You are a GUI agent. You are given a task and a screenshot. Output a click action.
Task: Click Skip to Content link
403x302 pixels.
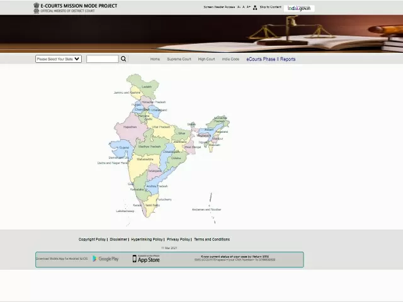(x=271, y=7)
